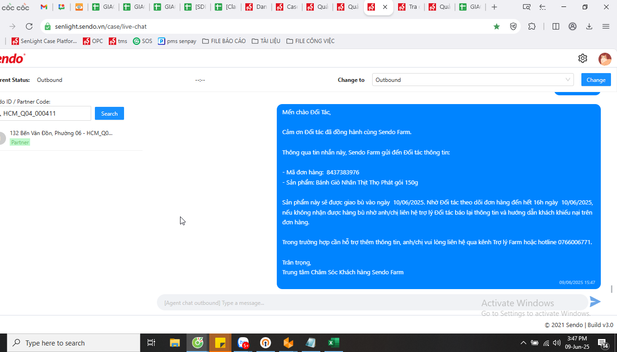Image resolution: width=617 pixels, height=352 pixels.
Task: Expand the TÀI LIỆU bookmark folder
Action: 266,41
